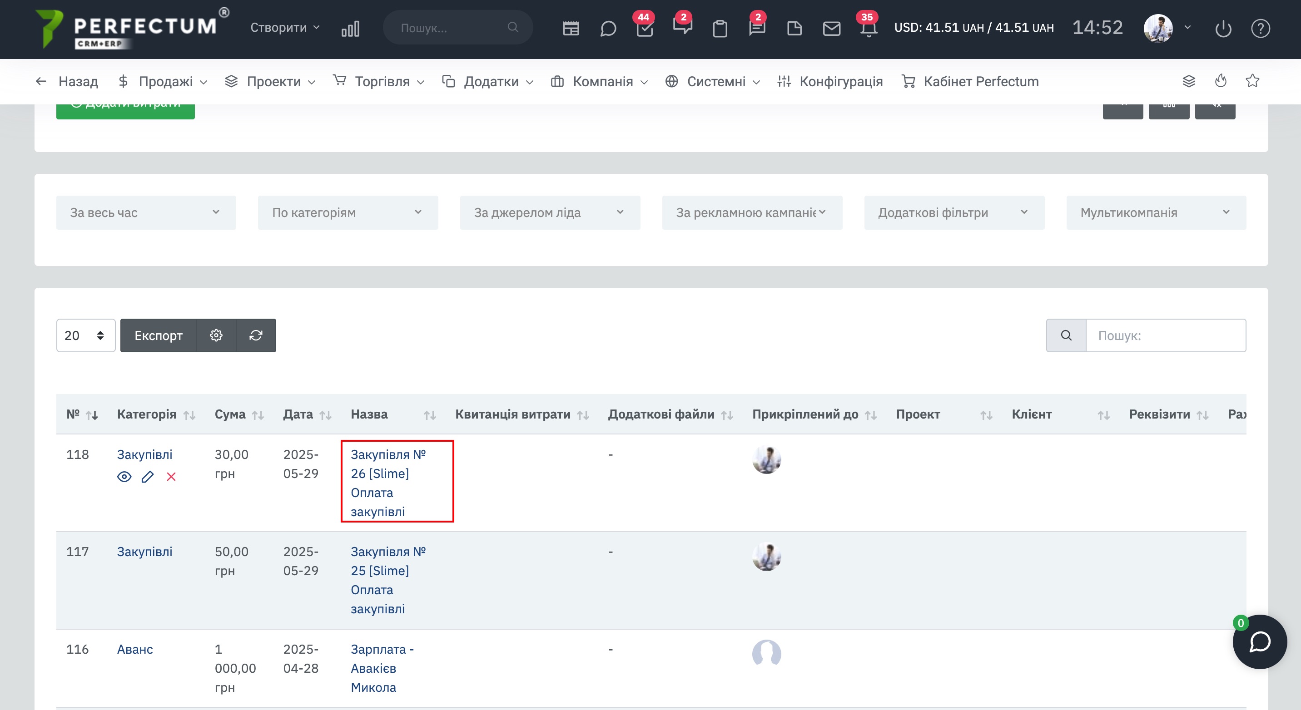
Task: Open the clipboard icon in top bar
Action: point(720,28)
